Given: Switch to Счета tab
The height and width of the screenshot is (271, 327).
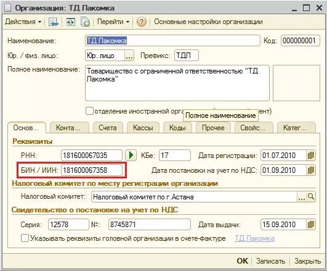Looking at the screenshot, I should [x=108, y=128].
